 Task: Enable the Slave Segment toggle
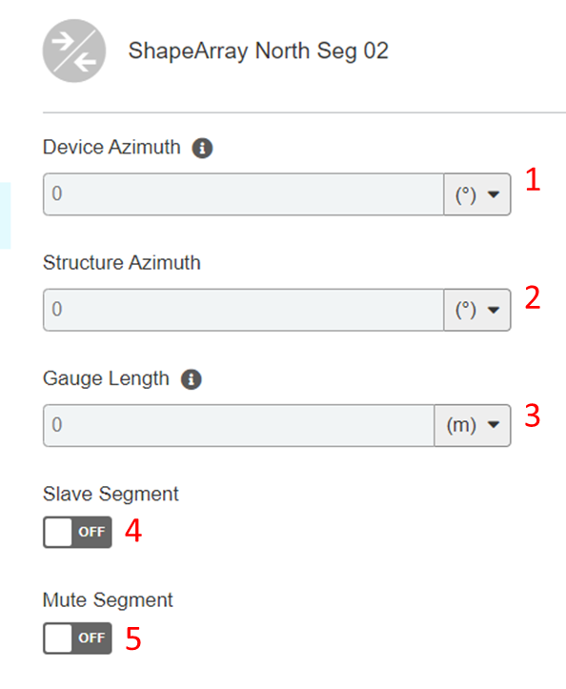77,532
